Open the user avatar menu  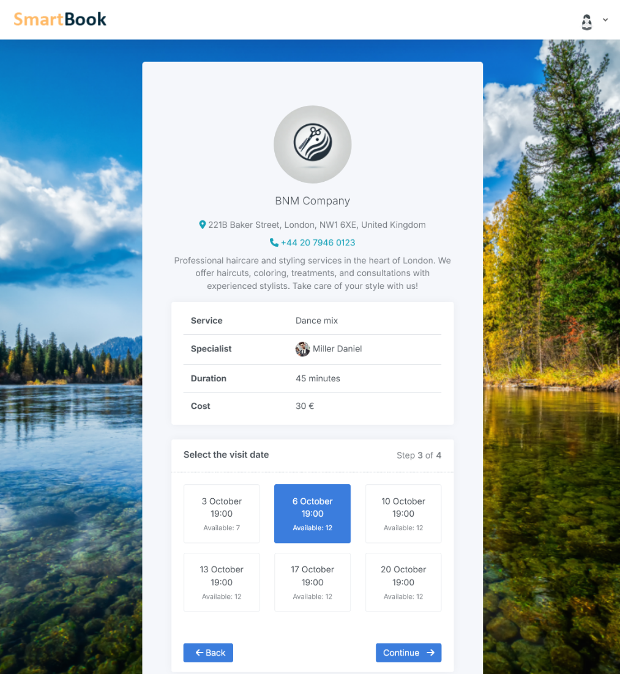[x=586, y=22]
